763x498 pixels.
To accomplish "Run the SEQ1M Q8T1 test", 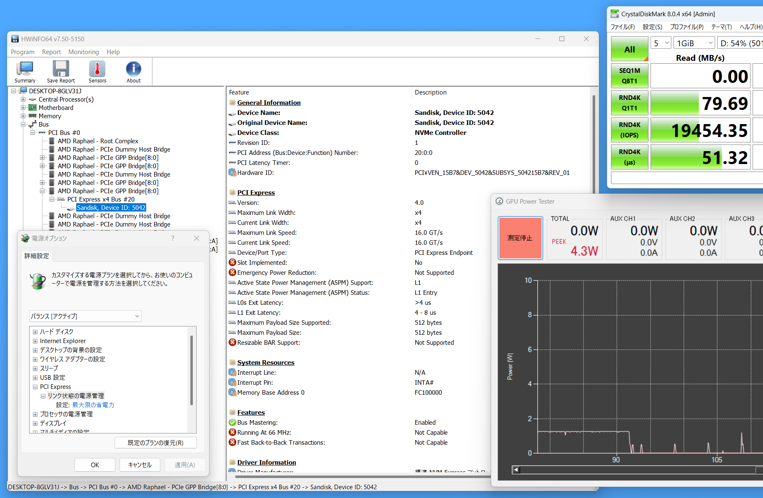I will (x=629, y=76).
